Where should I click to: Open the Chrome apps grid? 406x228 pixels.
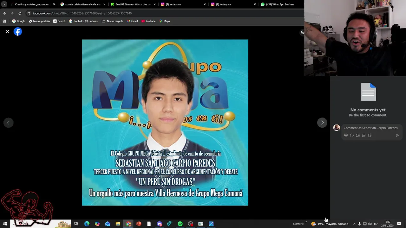click(4, 21)
